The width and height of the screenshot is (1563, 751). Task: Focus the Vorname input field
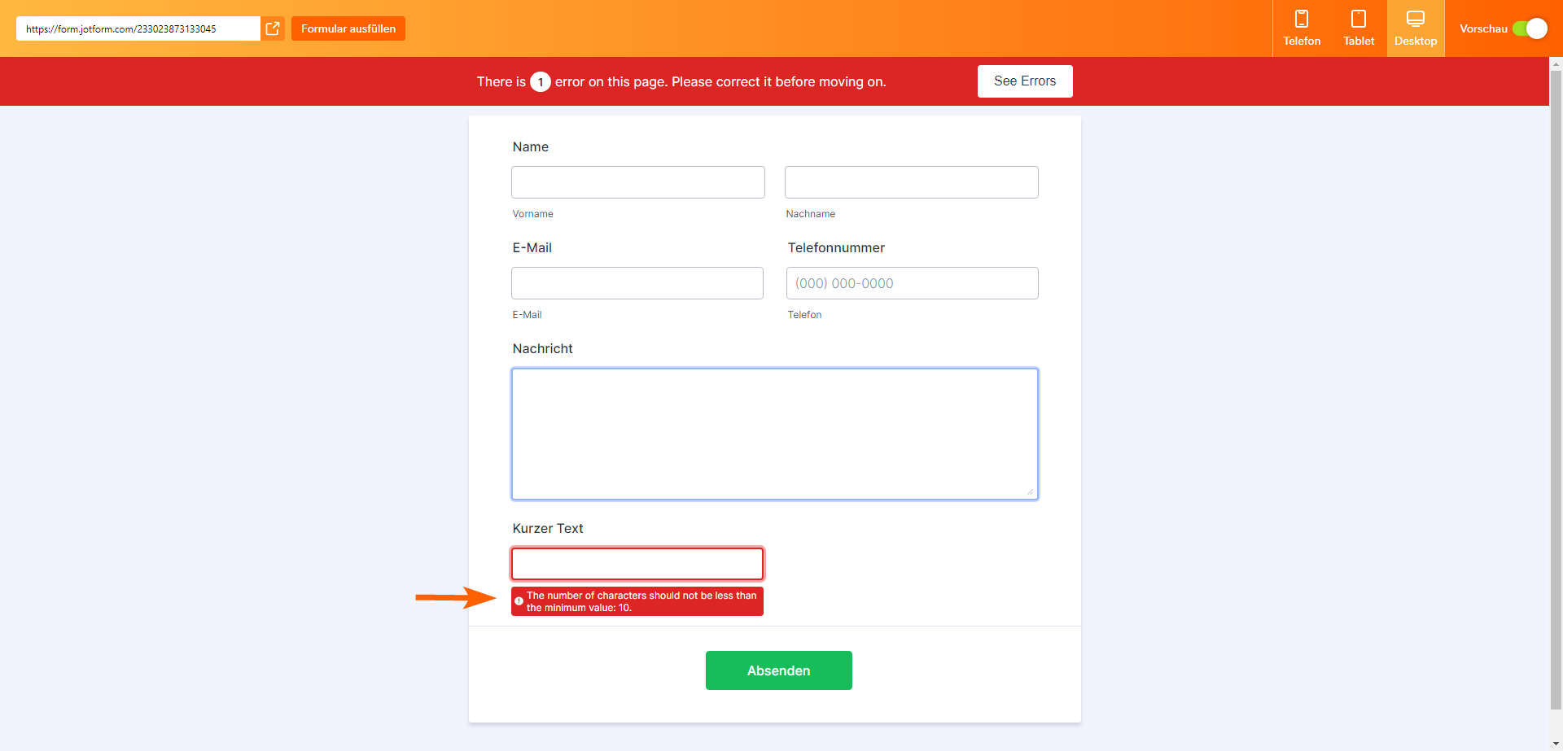coord(638,182)
